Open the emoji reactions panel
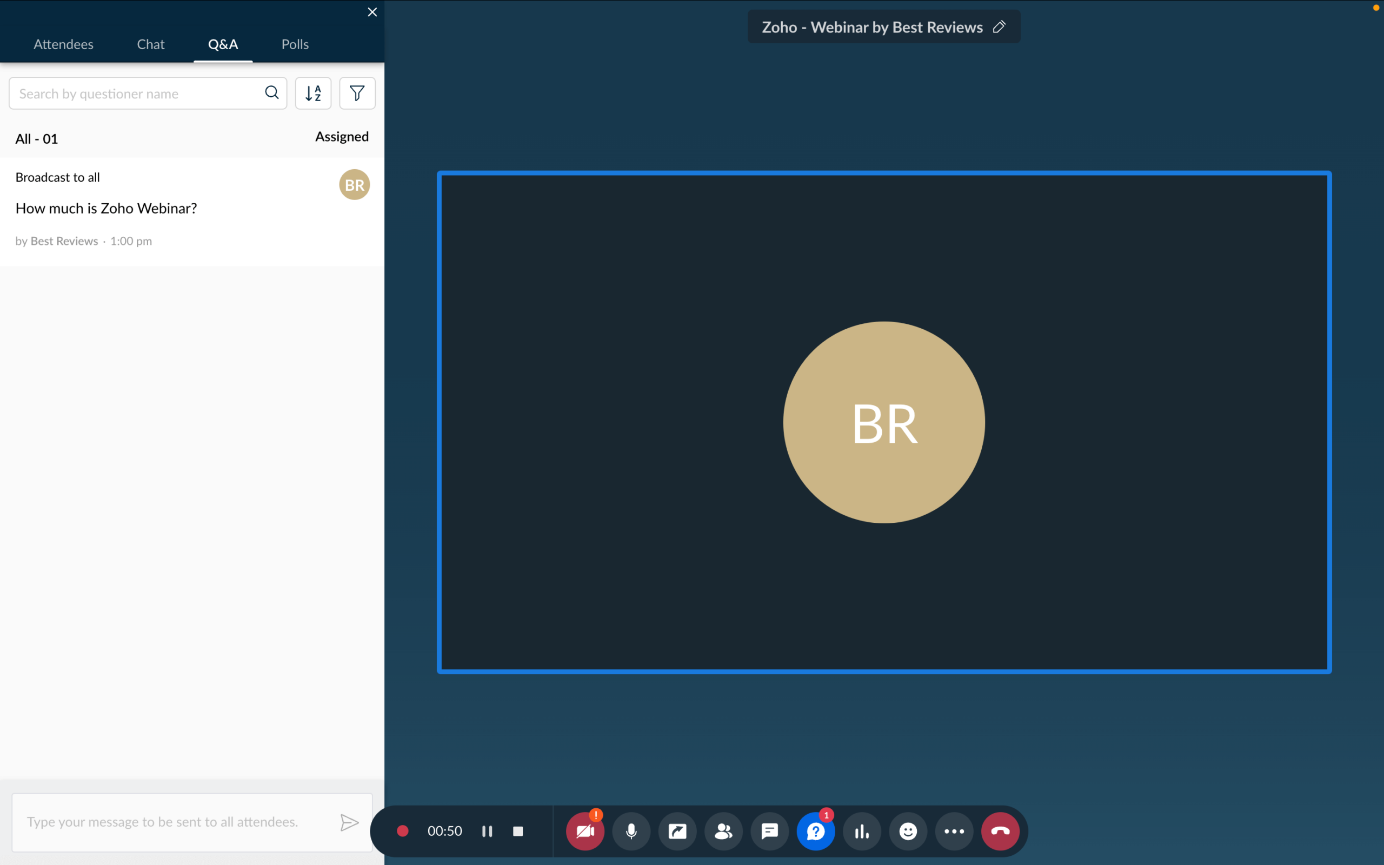Screen dimensions: 1384x865 [908, 831]
